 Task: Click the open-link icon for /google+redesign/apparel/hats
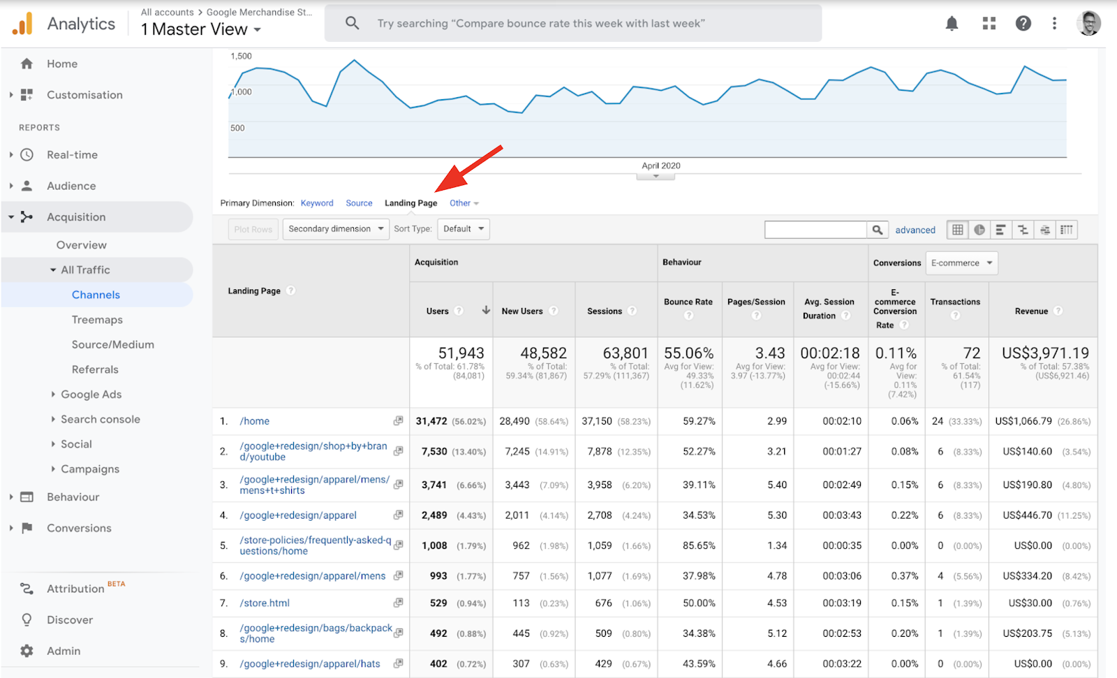click(x=398, y=663)
